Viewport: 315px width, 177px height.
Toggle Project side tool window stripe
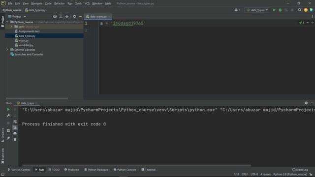tap(2, 21)
